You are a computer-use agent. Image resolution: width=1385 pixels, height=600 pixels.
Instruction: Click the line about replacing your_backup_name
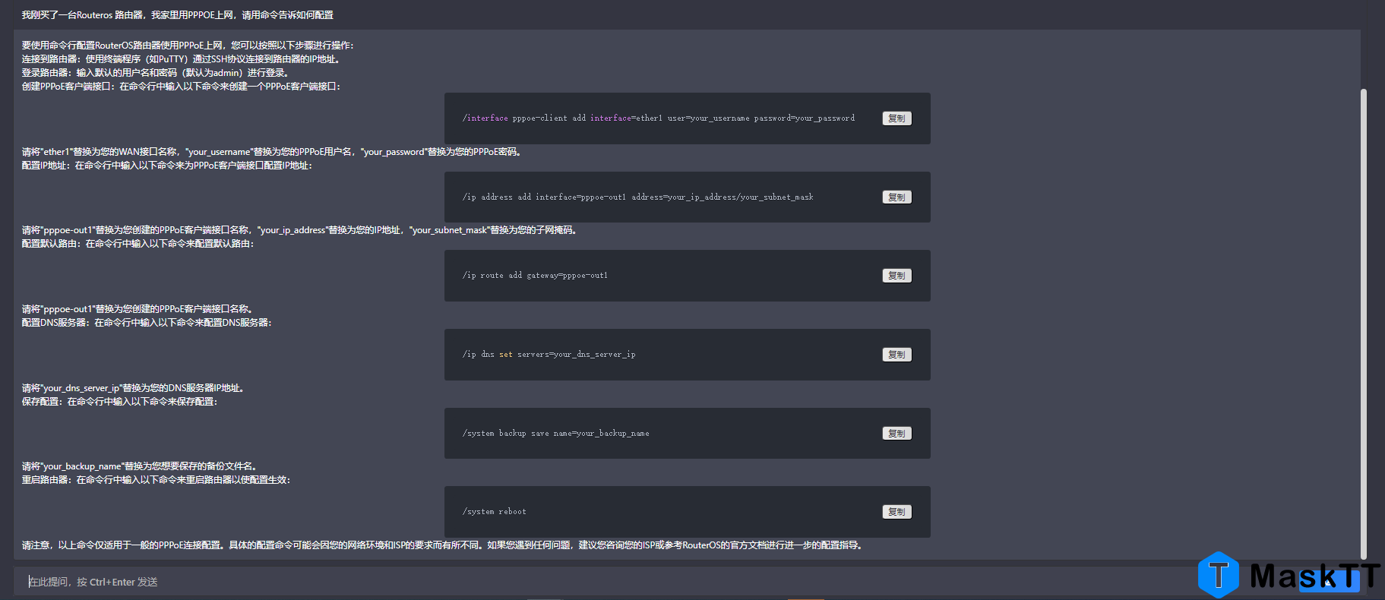pyautogui.click(x=141, y=466)
